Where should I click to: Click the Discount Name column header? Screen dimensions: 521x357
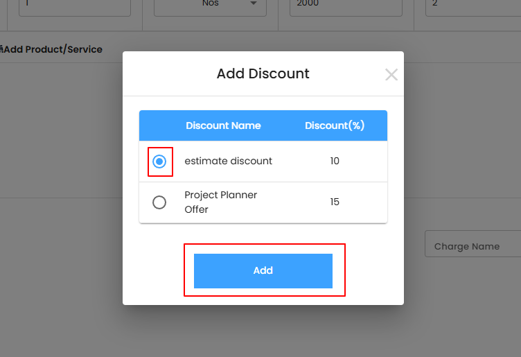coord(223,125)
